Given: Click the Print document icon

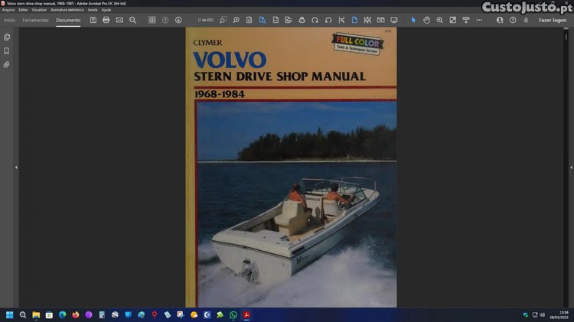Looking at the screenshot, I should tap(106, 20).
